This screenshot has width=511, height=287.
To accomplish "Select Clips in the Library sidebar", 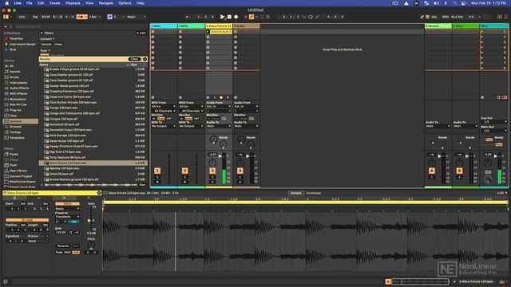I will pyautogui.click(x=14, y=116).
